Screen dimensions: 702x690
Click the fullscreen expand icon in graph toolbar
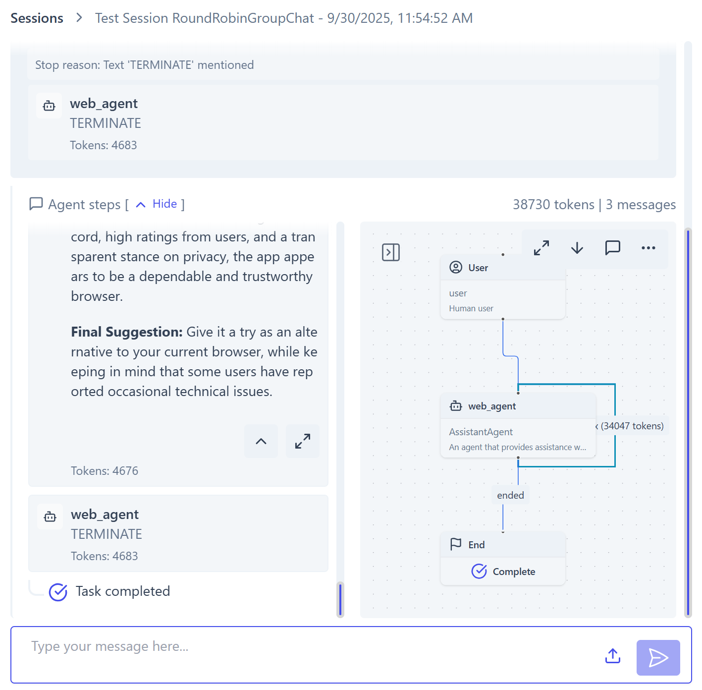541,248
